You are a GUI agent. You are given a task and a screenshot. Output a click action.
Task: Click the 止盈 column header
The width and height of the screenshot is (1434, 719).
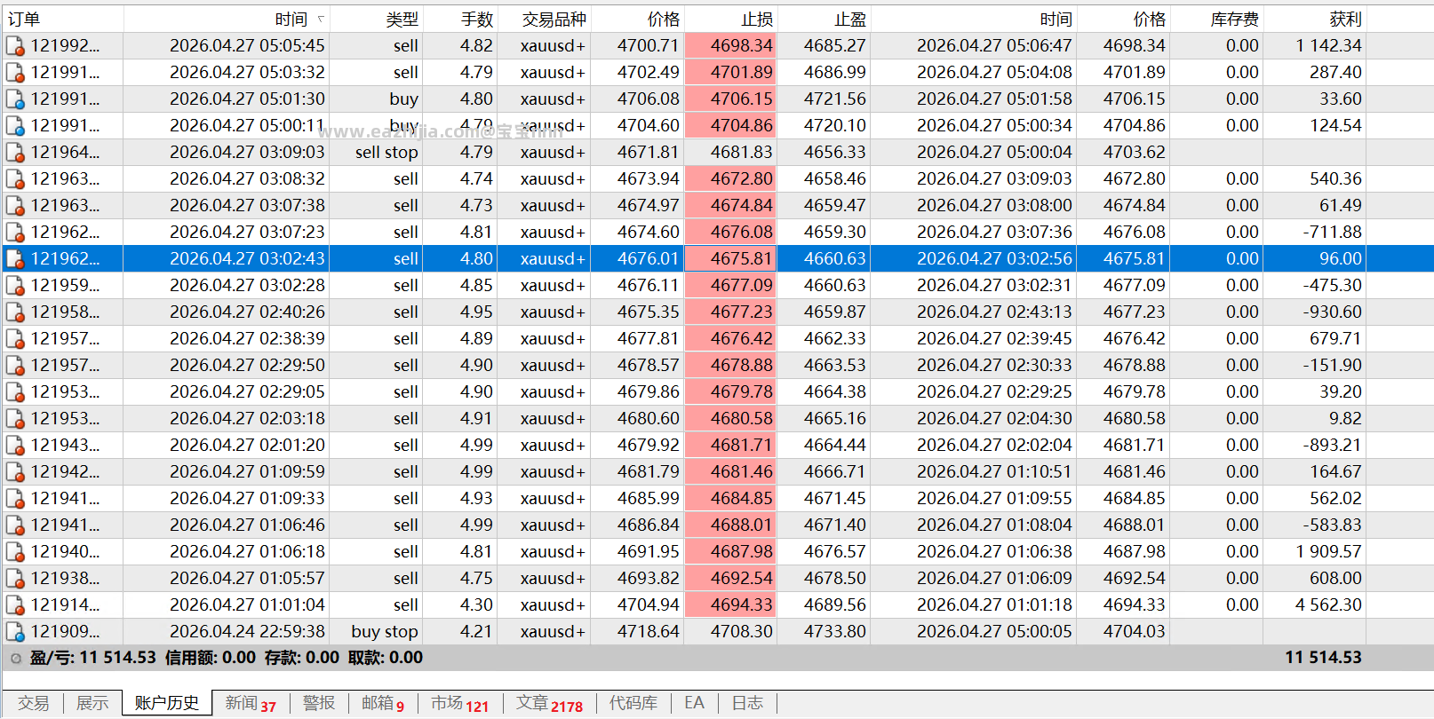pyautogui.click(x=825, y=19)
